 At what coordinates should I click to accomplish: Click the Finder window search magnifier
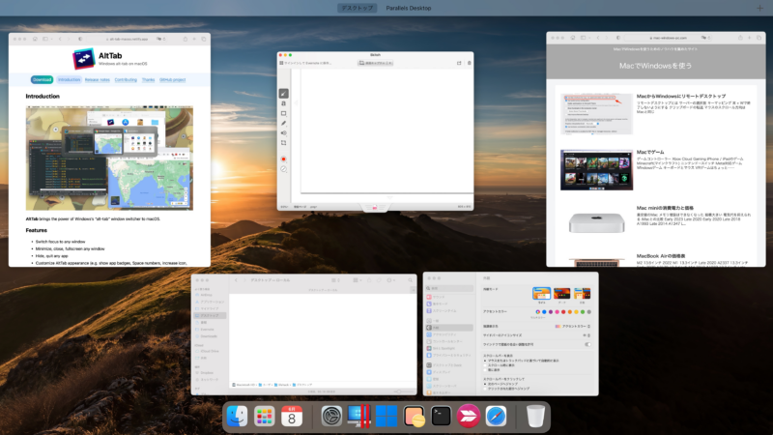410,280
